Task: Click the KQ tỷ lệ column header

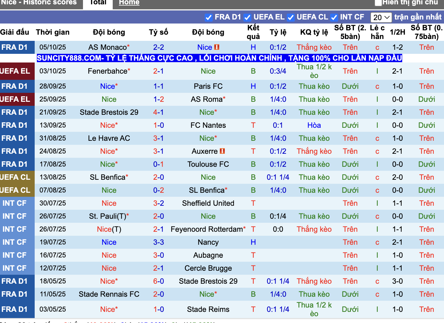Action: click(314, 32)
